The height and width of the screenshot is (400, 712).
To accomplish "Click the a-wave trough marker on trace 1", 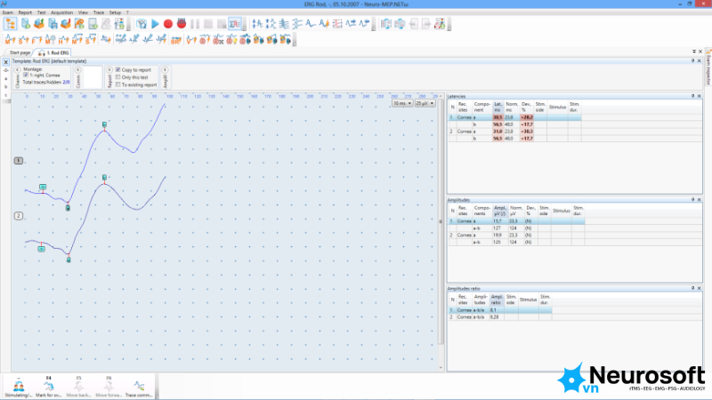I will 68,208.
